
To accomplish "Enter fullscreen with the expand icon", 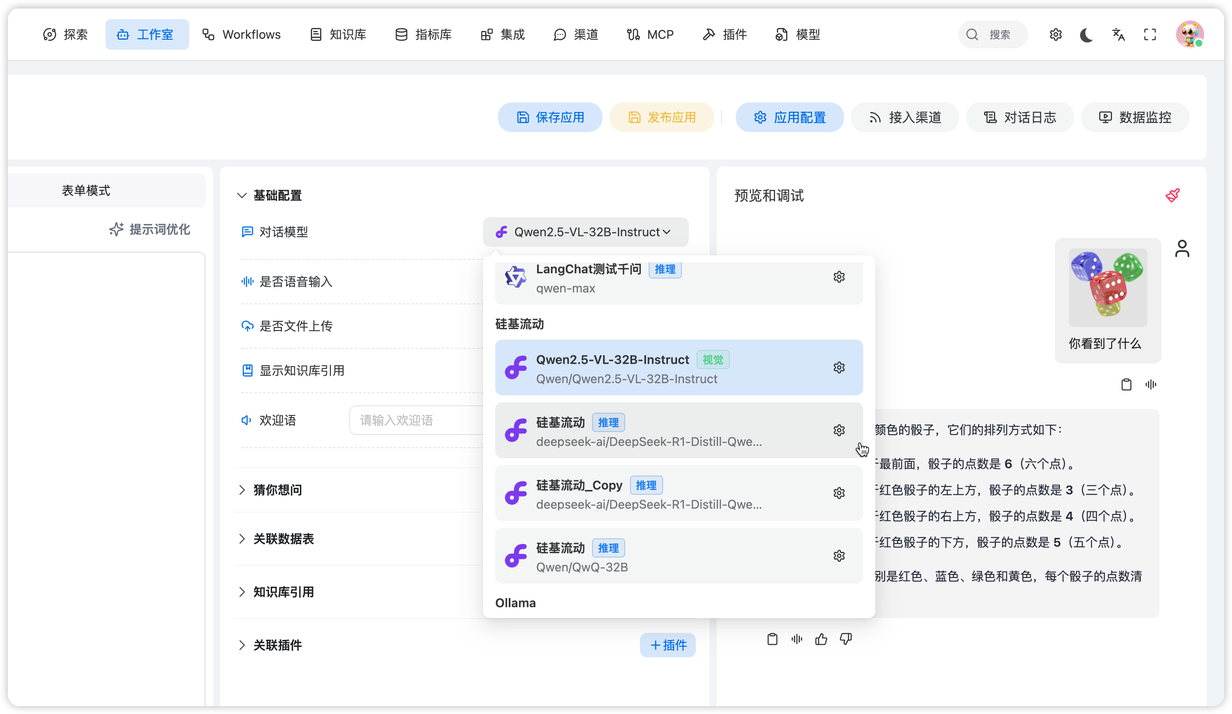I will [1150, 35].
